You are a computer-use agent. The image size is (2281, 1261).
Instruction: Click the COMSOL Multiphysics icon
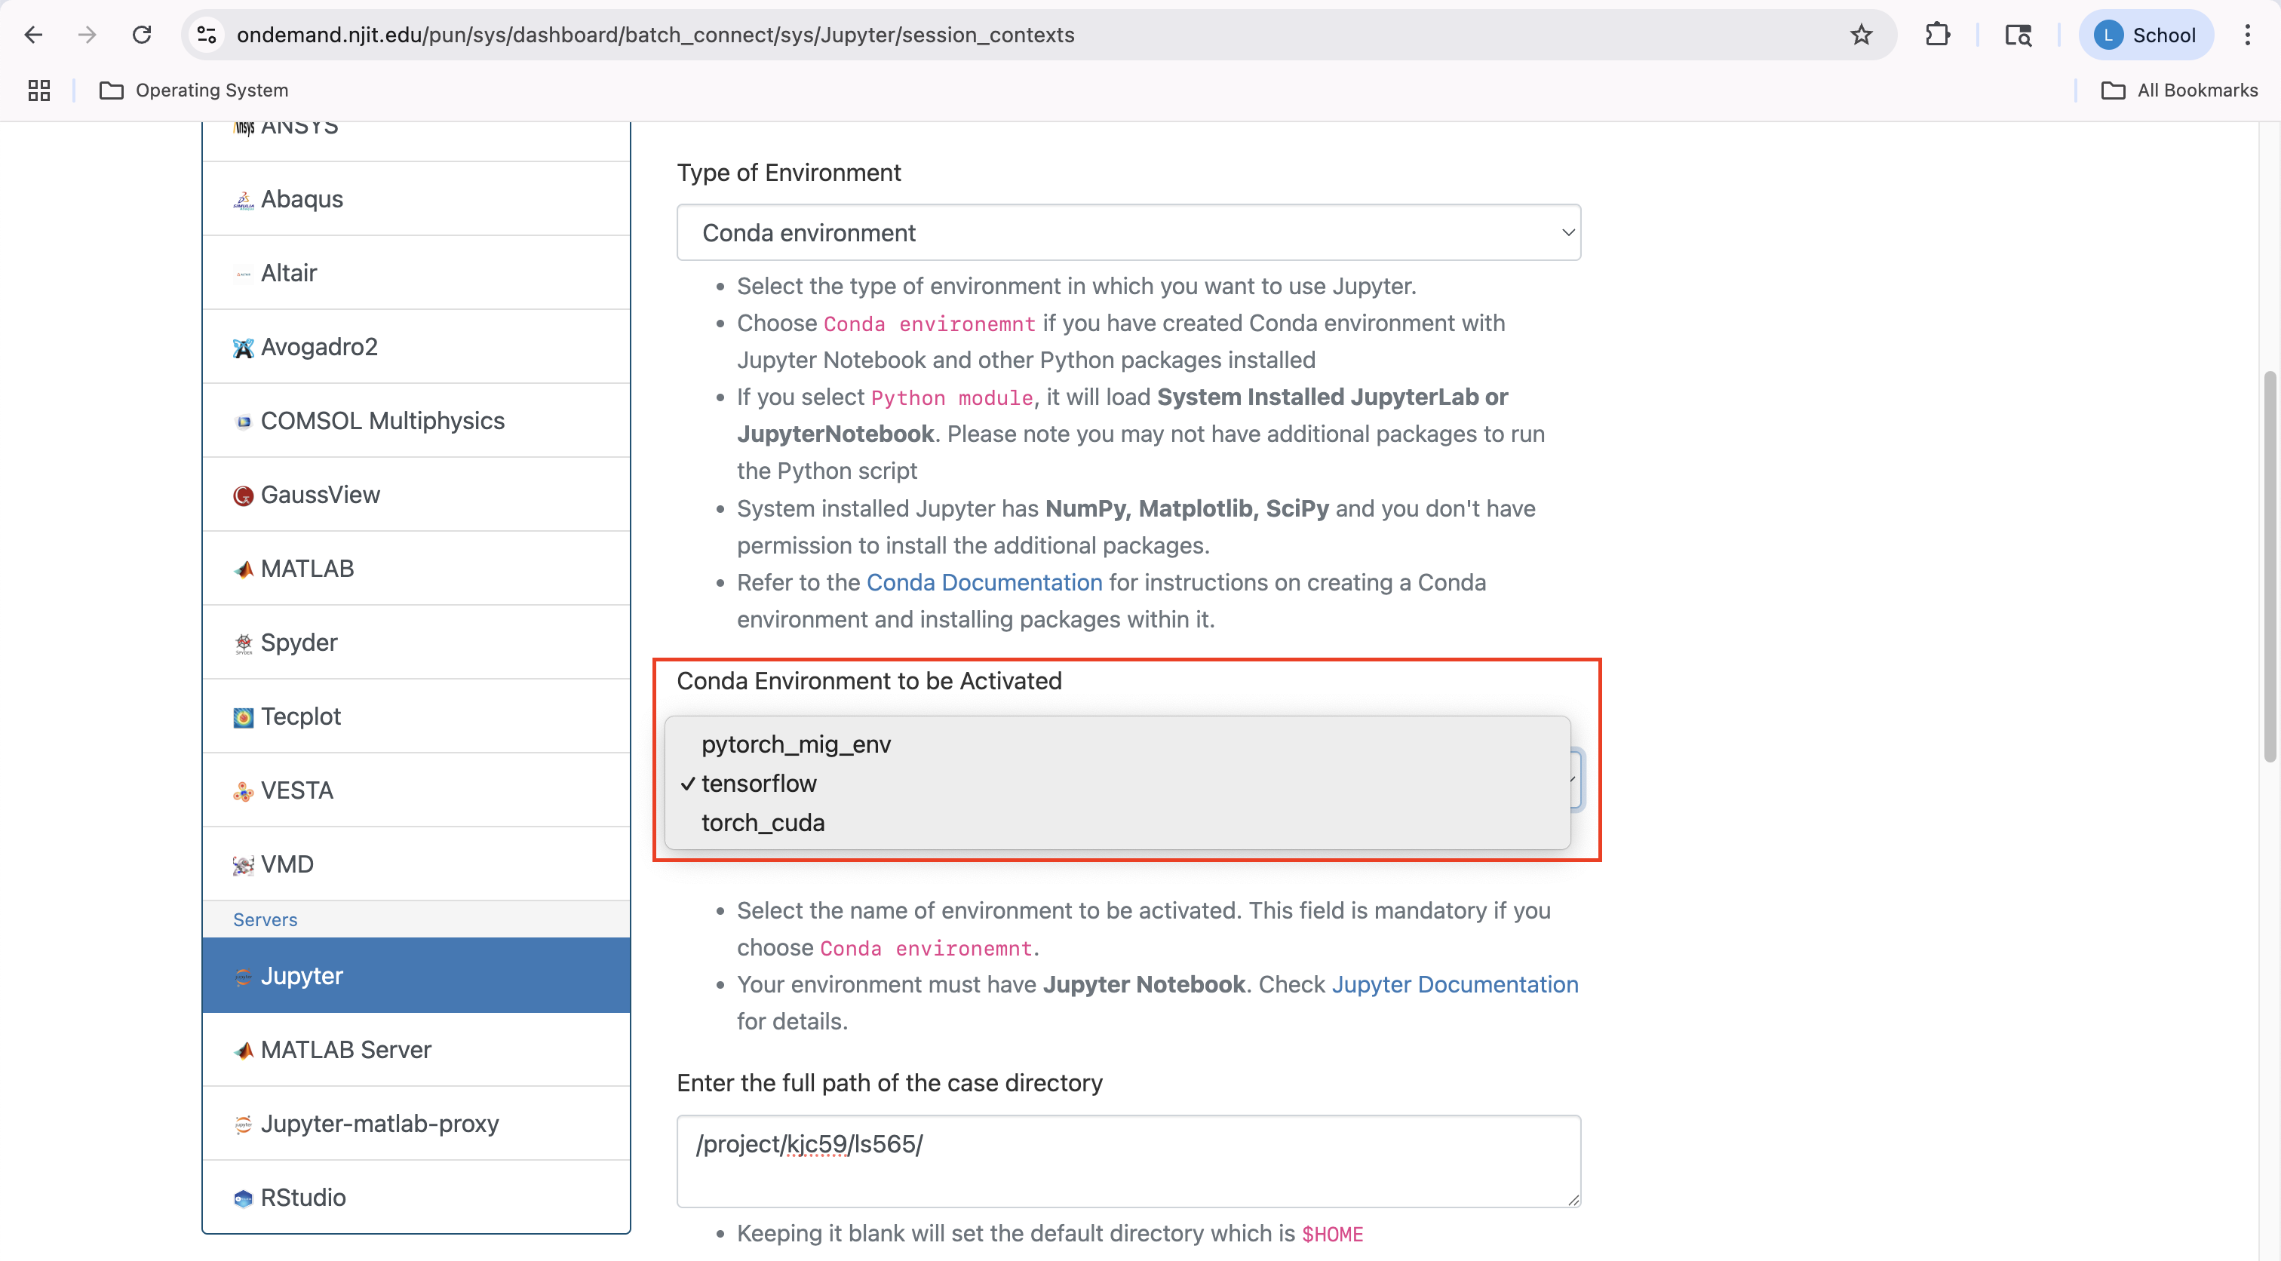[x=244, y=422]
